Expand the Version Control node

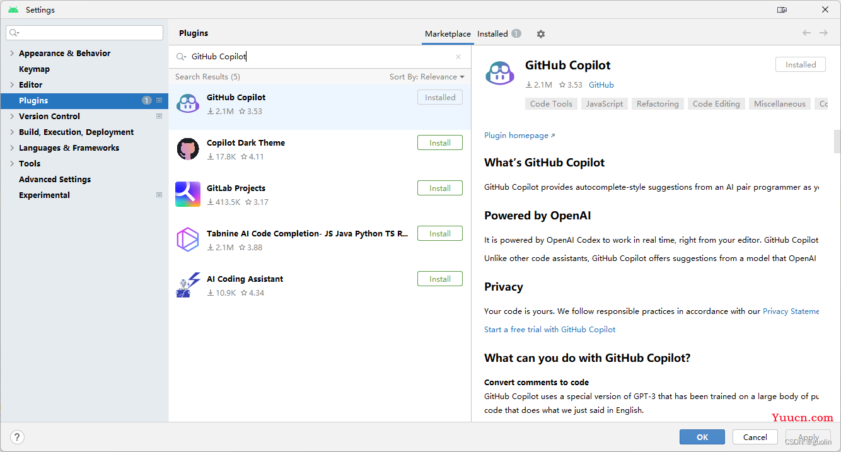[12, 117]
